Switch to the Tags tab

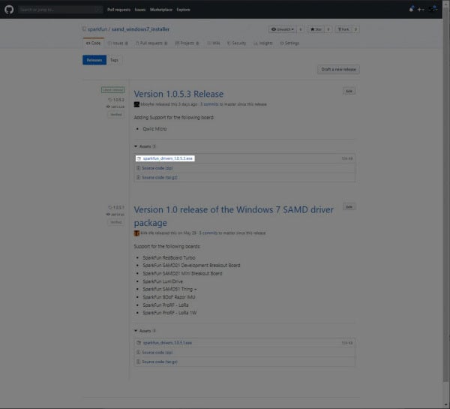pyautogui.click(x=114, y=59)
